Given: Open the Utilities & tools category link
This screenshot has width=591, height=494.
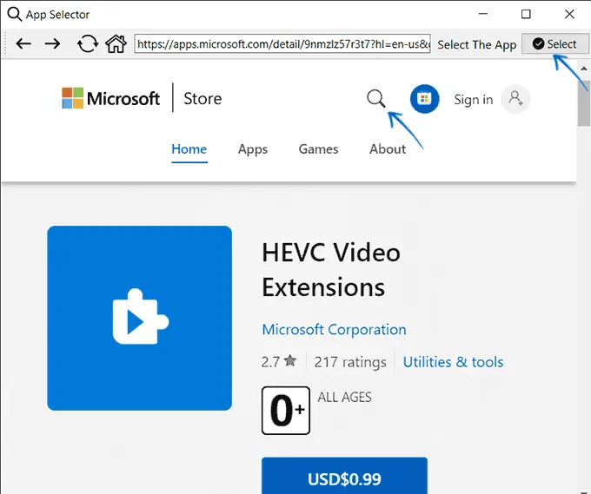Looking at the screenshot, I should [453, 362].
